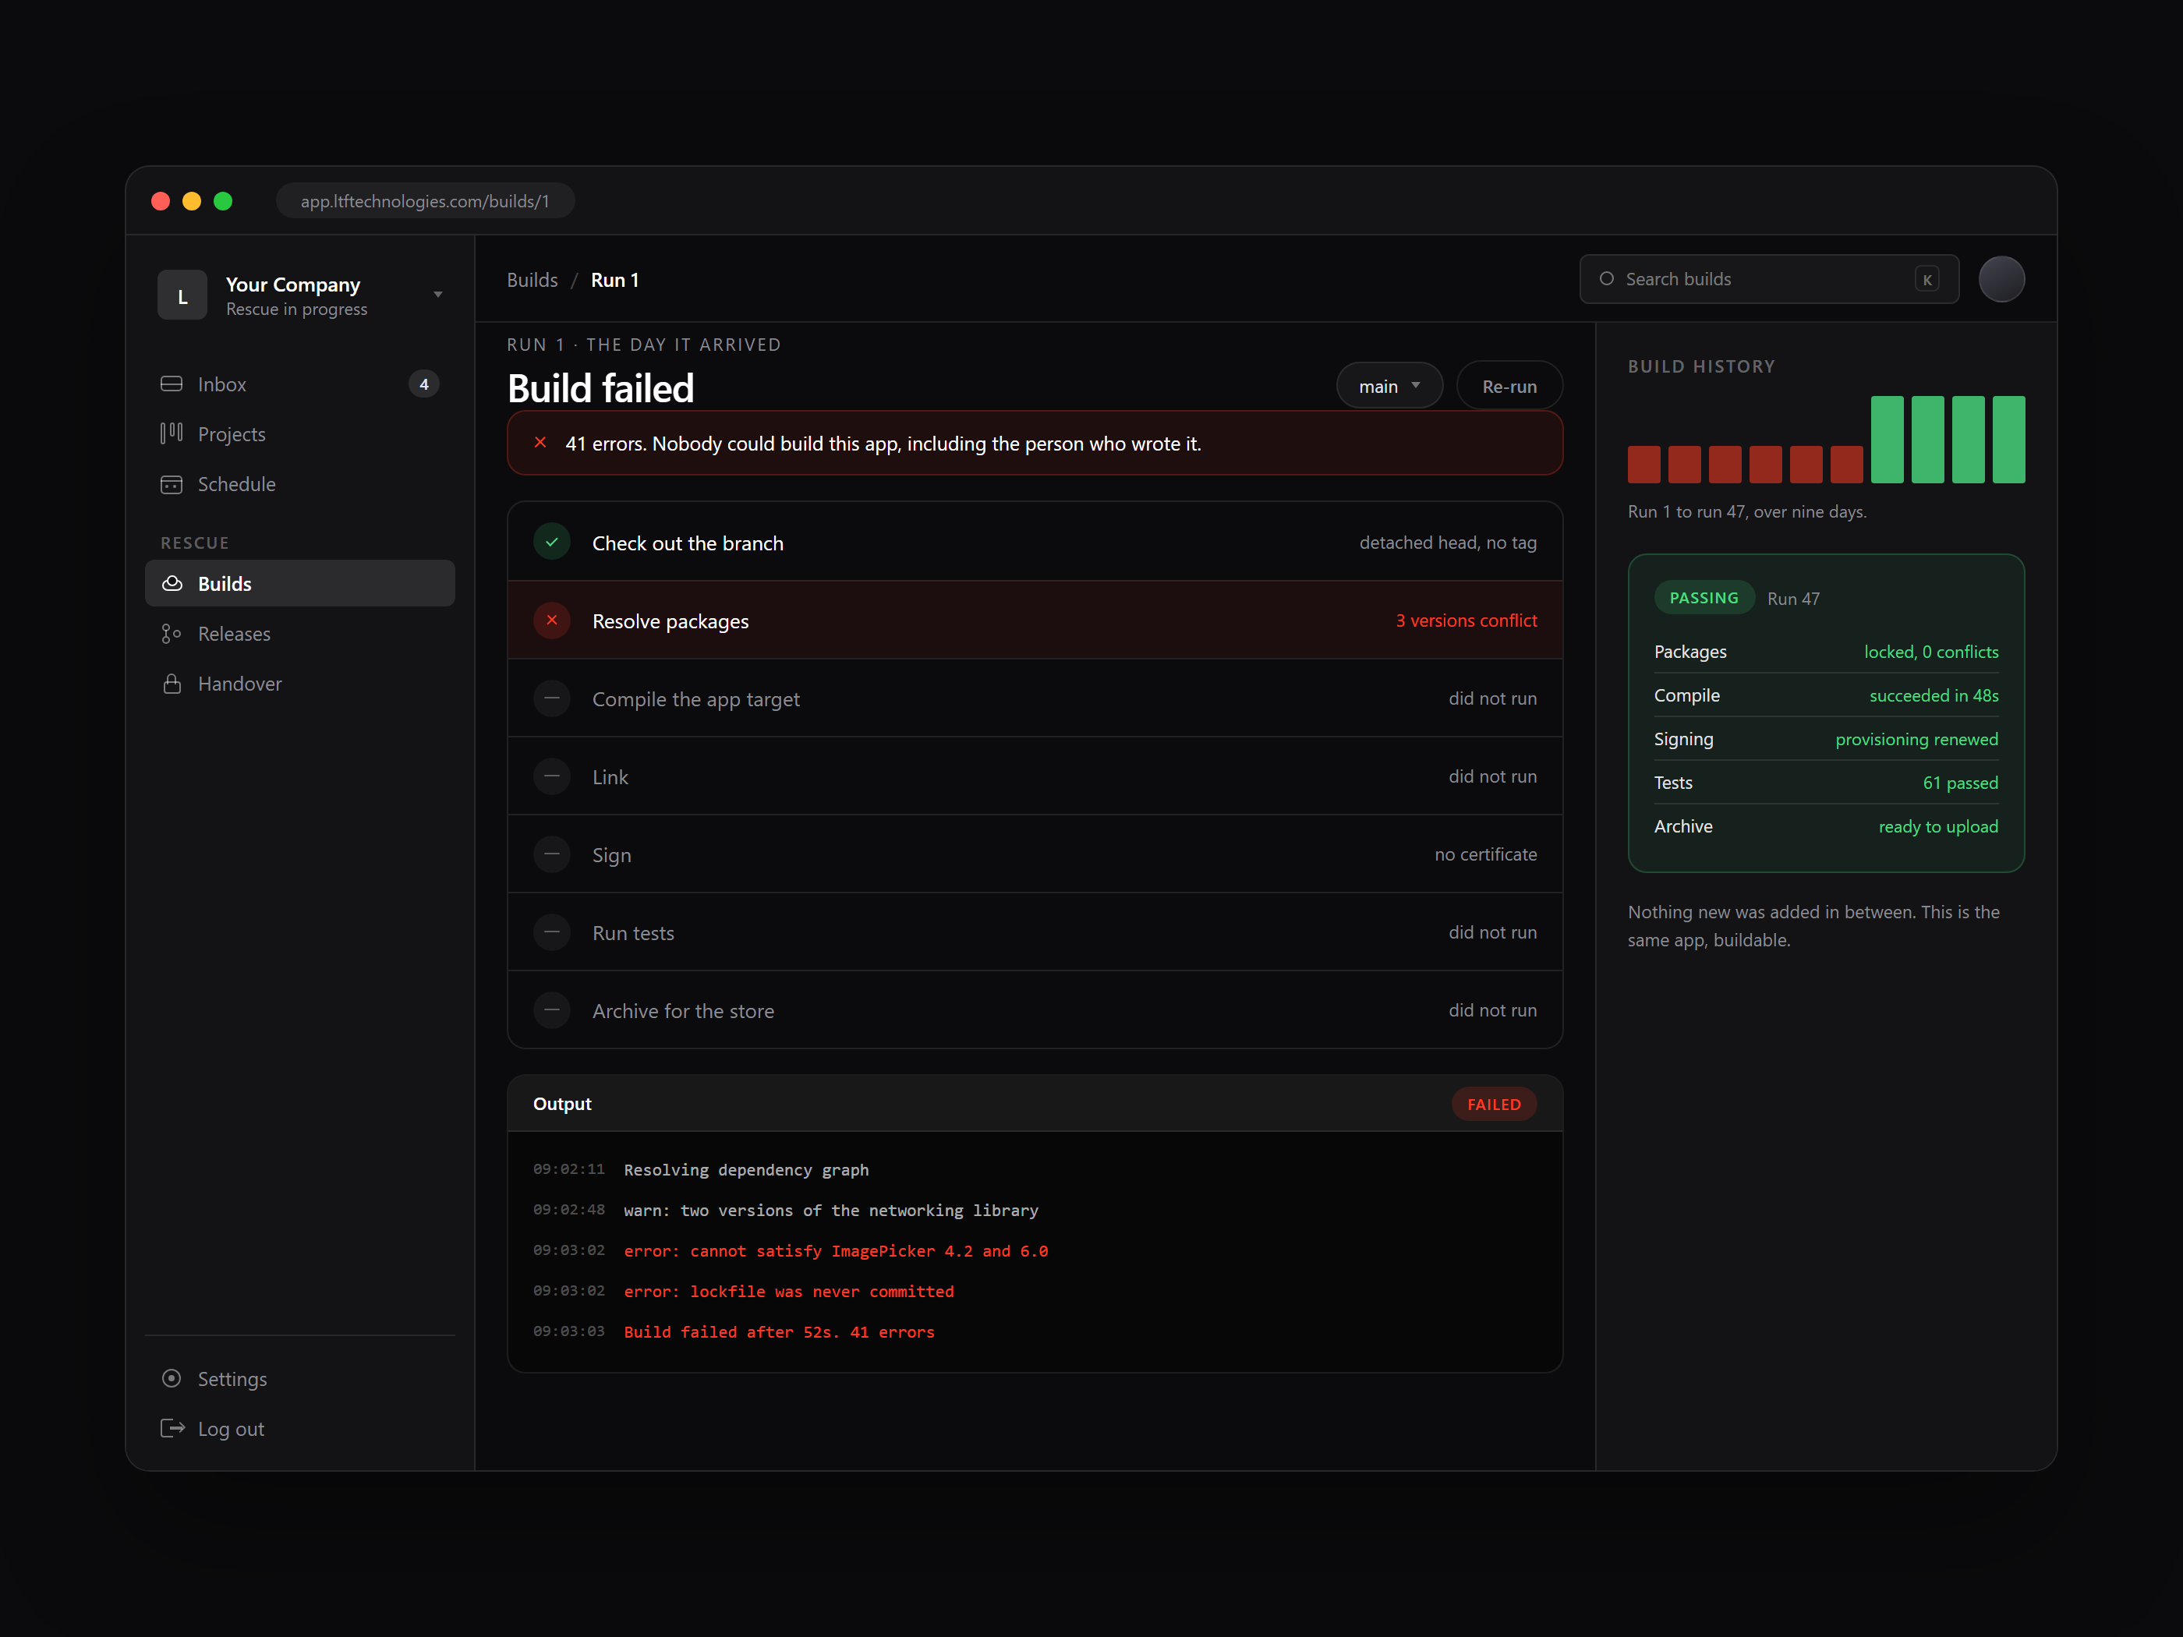Screen dimensions: 2183x1637
Task: Click the dash icon on Archive for the store
Action: 552,1009
